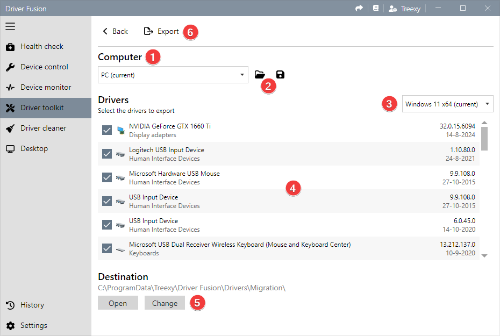Open the Driver cleaner section

[46, 128]
